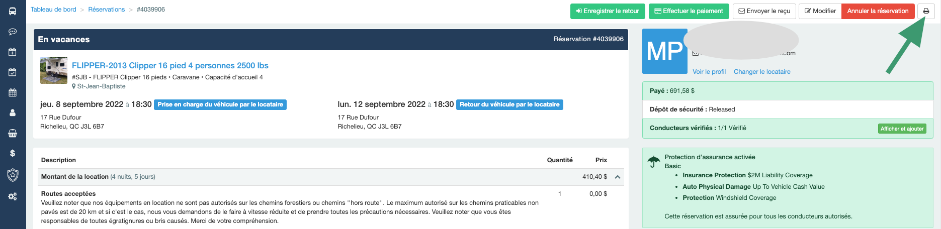Viewport: 941px width, 229px height.
Task: Open the bus vehicles icon in sidebar
Action: click(13, 11)
